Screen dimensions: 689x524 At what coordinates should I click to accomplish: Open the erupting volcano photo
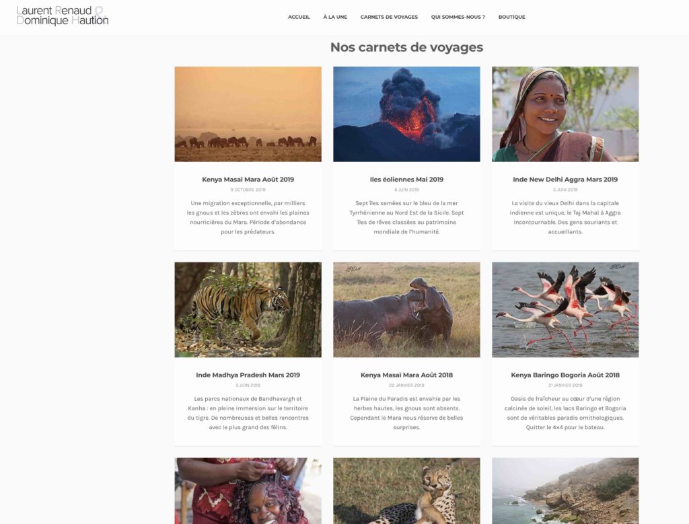click(406, 114)
